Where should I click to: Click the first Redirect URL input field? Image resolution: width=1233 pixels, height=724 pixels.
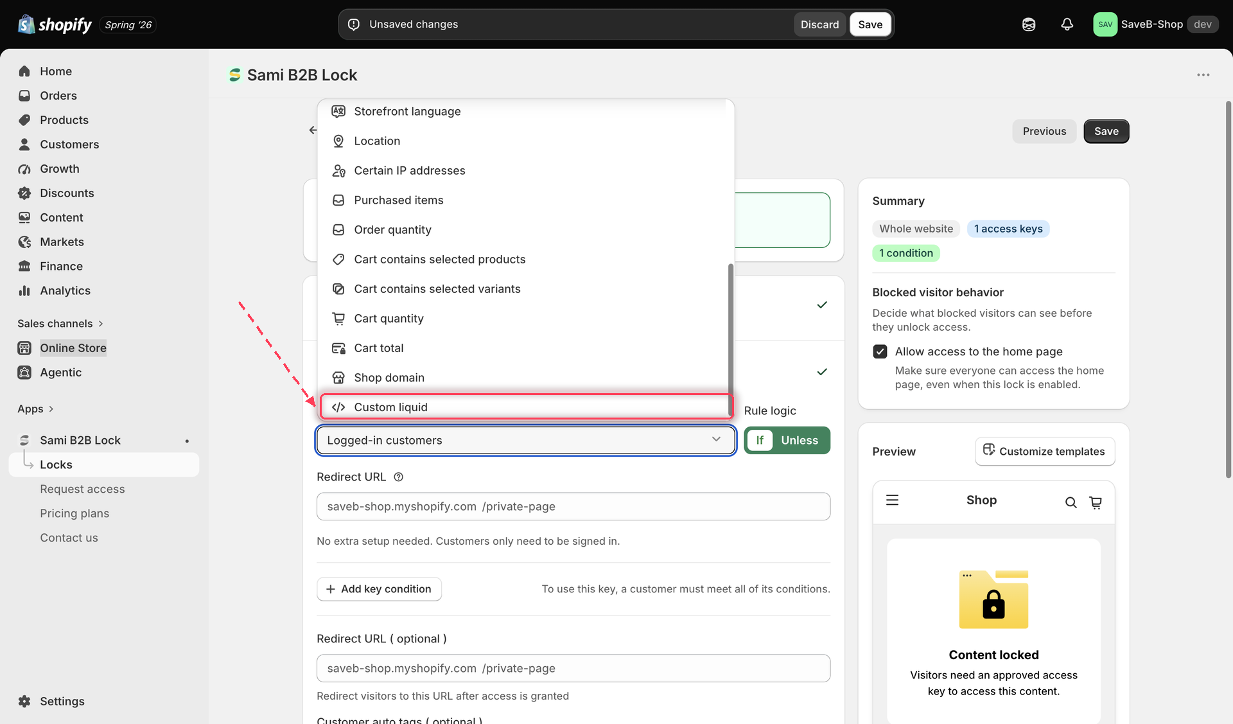tap(573, 507)
